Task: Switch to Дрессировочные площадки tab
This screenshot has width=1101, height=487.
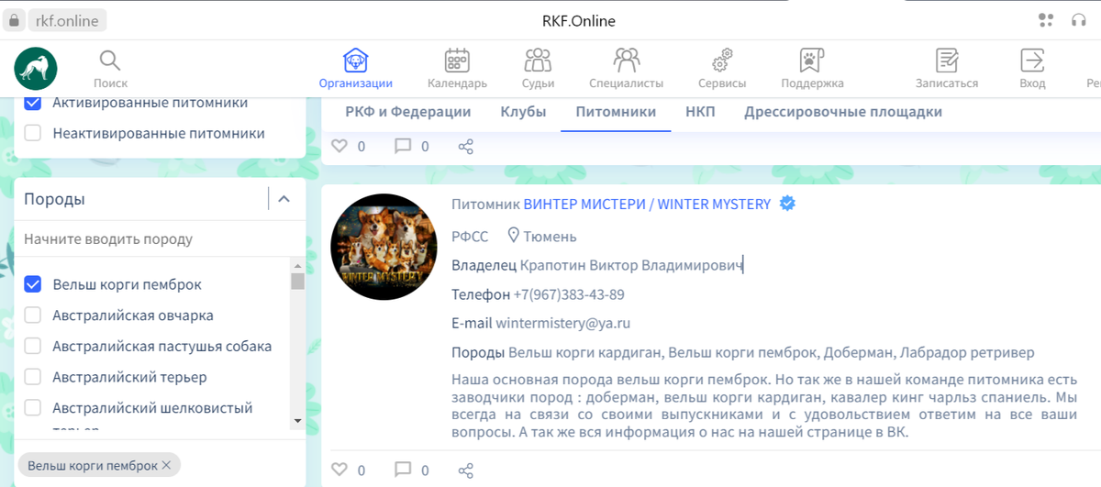Action: coord(843,112)
